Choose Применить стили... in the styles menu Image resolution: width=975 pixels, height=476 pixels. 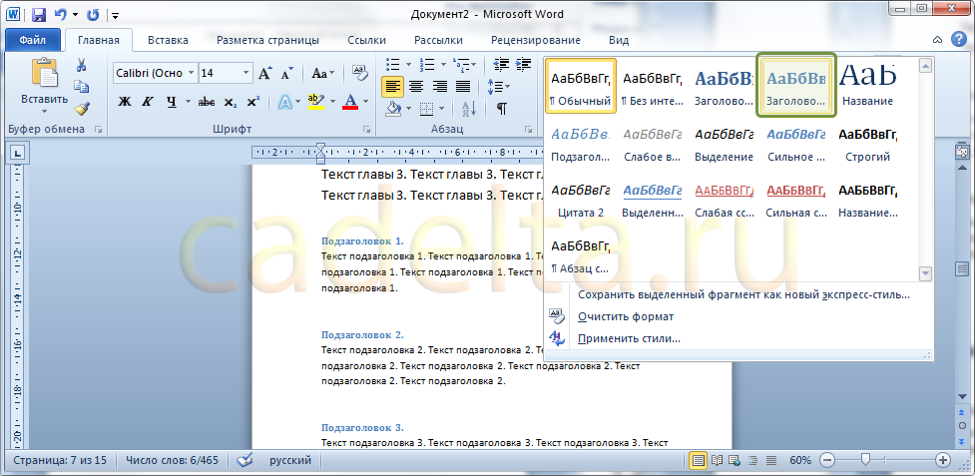[629, 338]
